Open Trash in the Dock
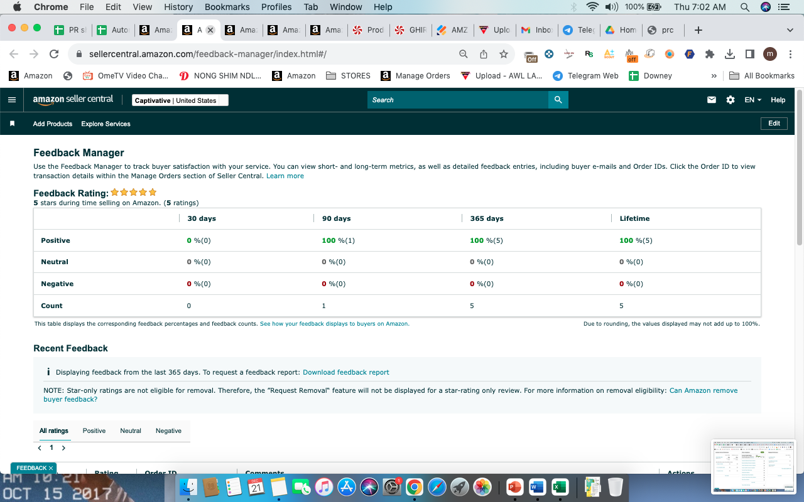Viewport: 804px width, 502px height. 616,487
